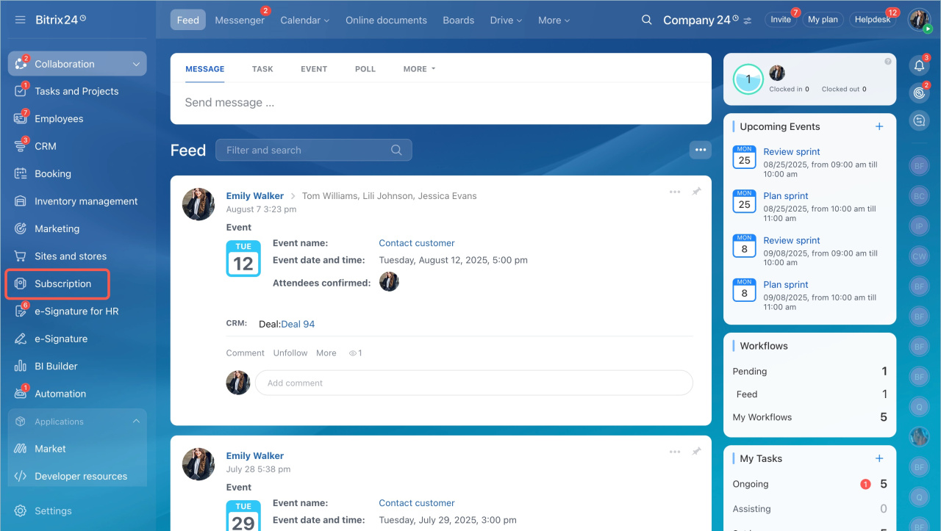Add a new task with My Tasks plus
The height and width of the screenshot is (531, 941).
tap(879, 458)
